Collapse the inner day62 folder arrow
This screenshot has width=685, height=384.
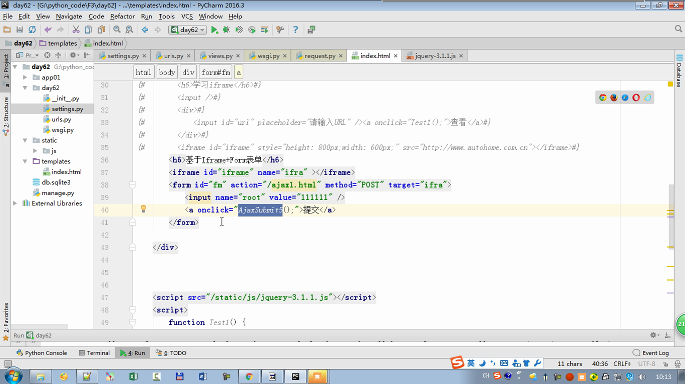pyautogui.click(x=25, y=87)
